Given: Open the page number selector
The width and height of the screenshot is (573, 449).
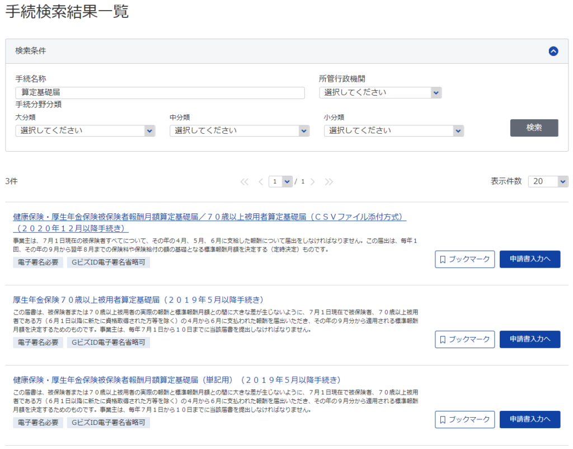Looking at the screenshot, I should [281, 181].
